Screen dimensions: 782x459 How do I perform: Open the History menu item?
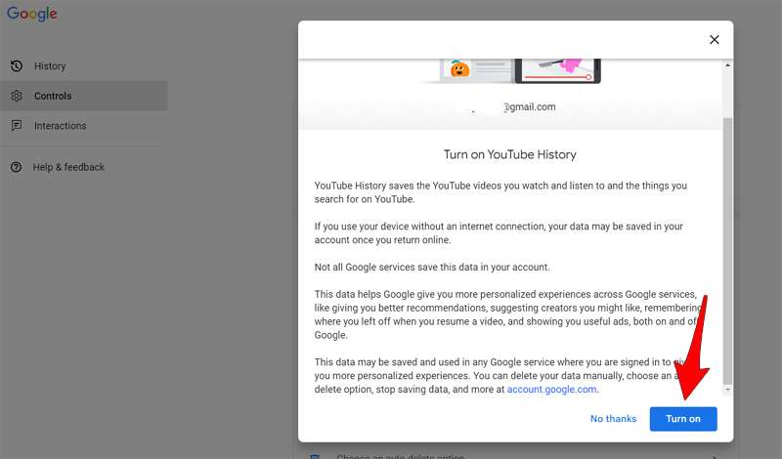(x=50, y=66)
